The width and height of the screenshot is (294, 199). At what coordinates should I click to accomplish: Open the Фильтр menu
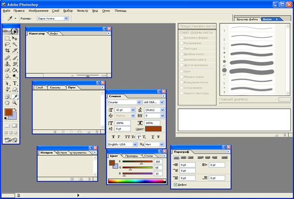click(83, 10)
